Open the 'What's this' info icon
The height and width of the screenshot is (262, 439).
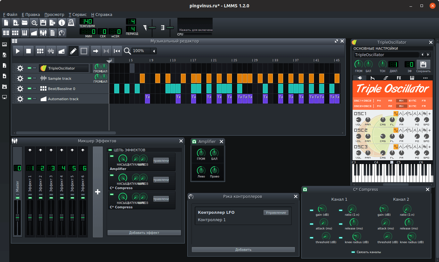pyautogui.click(x=62, y=23)
